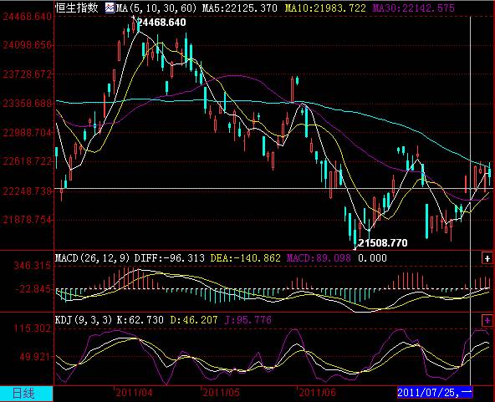Click the 2011/04 date axis marker
The width and height of the screenshot is (495, 402).
pos(134,393)
